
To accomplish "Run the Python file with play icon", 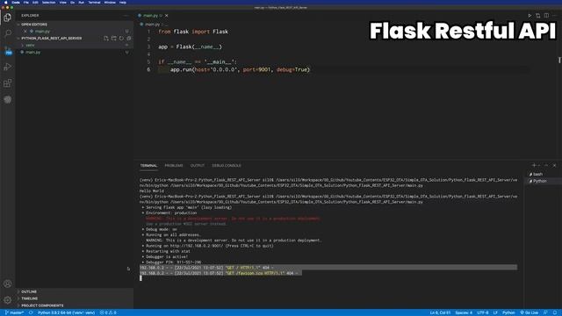I will [530, 16].
